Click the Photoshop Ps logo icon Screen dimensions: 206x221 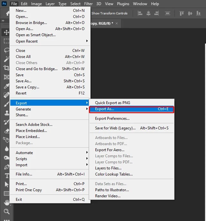(x=4, y=4)
